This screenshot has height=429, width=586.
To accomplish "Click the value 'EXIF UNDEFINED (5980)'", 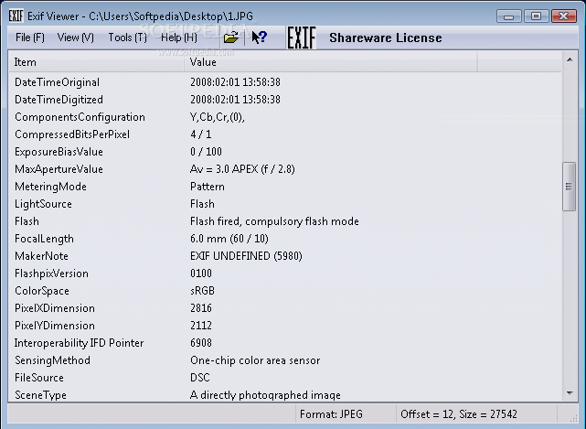I will 246,256.
